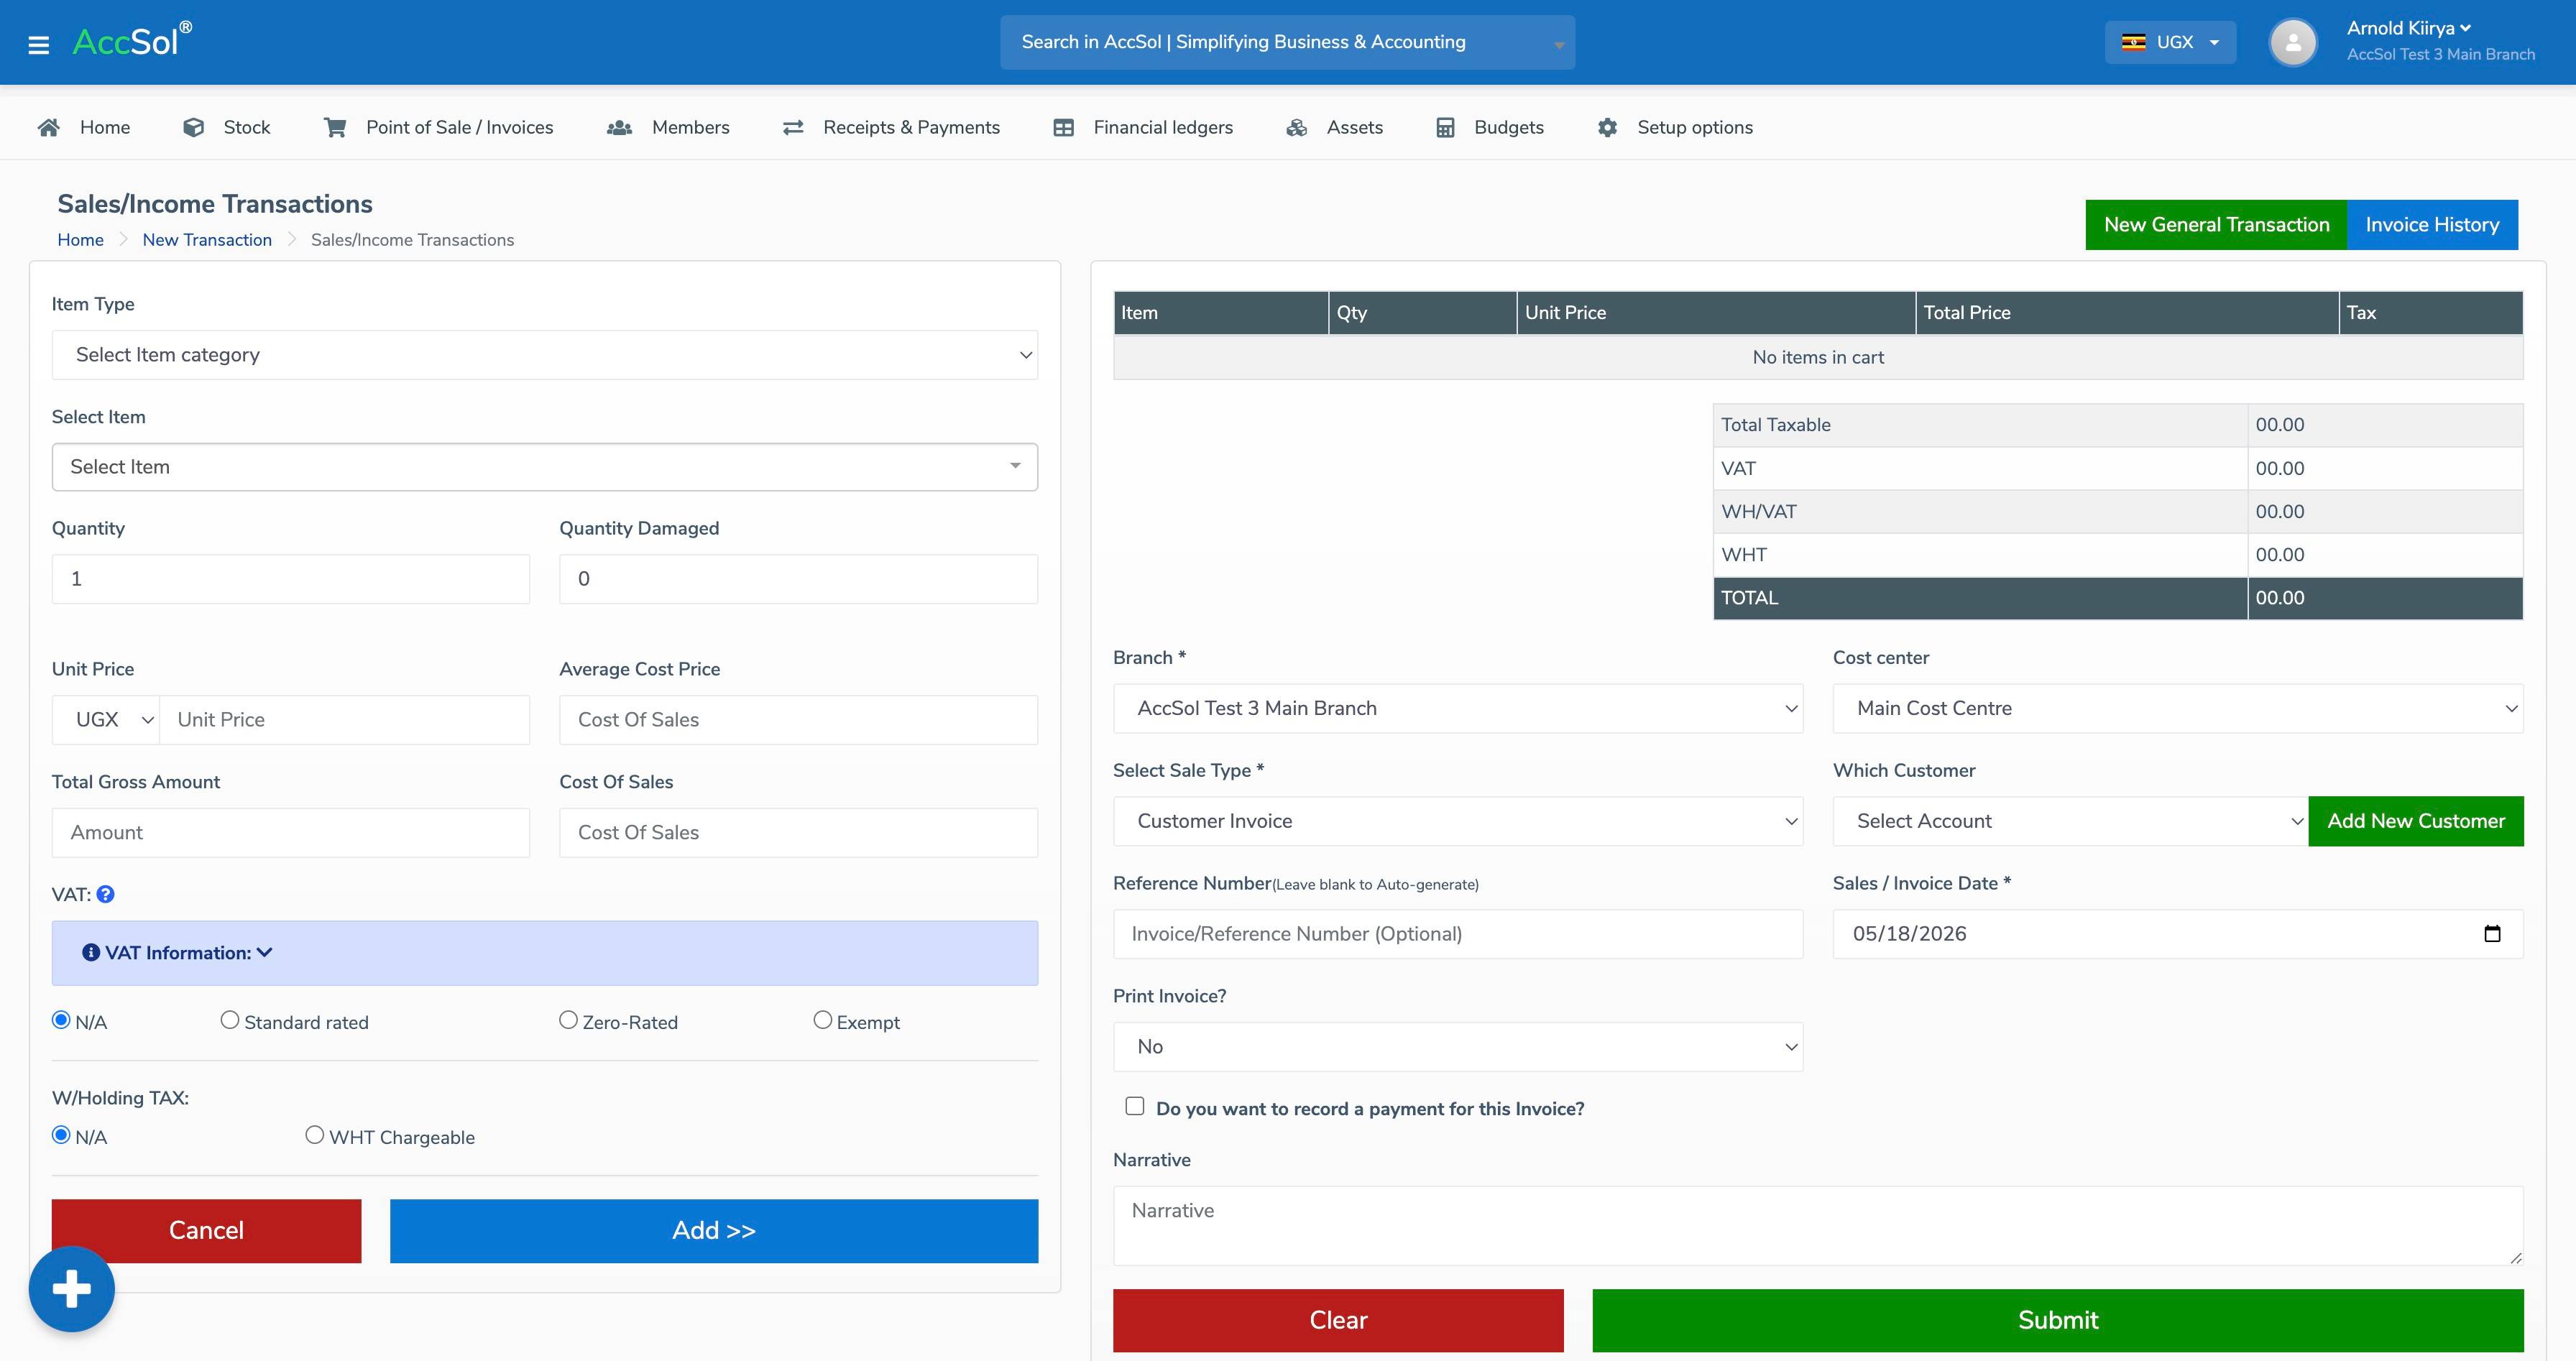The height and width of the screenshot is (1361, 2576).
Task: Click the user avatar icon
Action: click(2293, 42)
